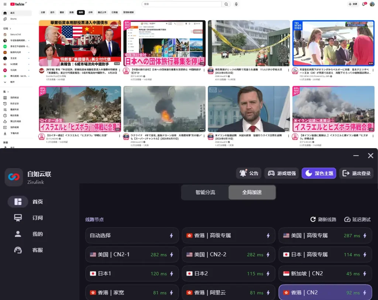
Task: Expand the 'Me' section header arrow
Action: [x=8, y=92]
